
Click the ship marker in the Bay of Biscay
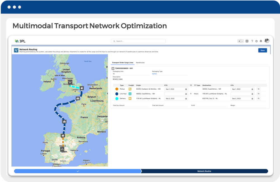click(64, 122)
